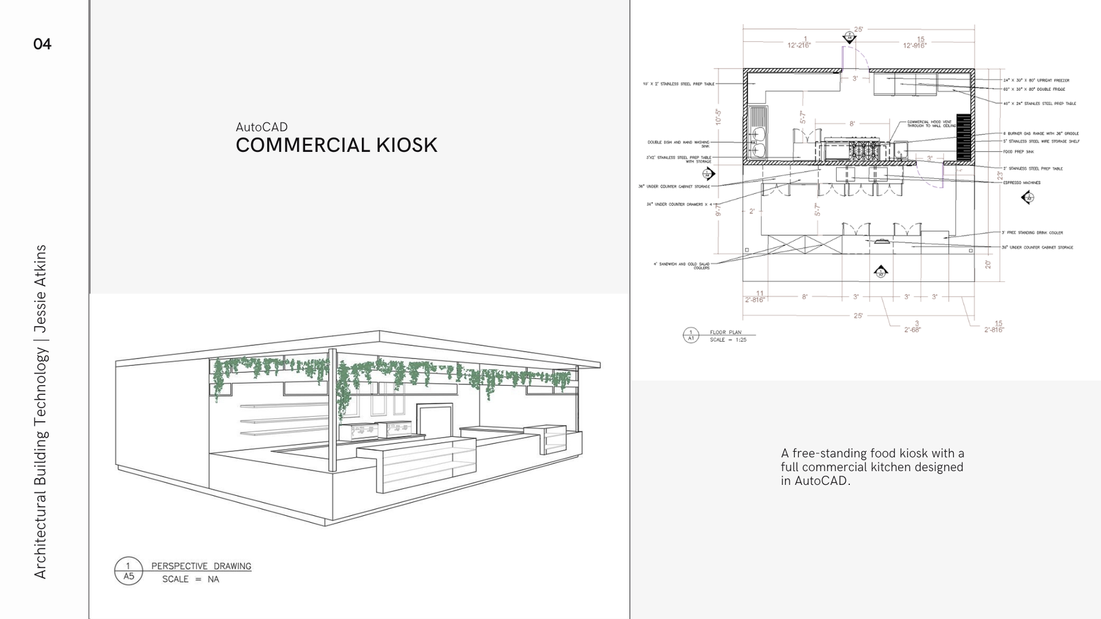The image size is (1101, 619).
Task: Click the "3'X2' STAINLESS STEEL PREP TABLE WITH STORAGE" label
Action: coord(678,159)
